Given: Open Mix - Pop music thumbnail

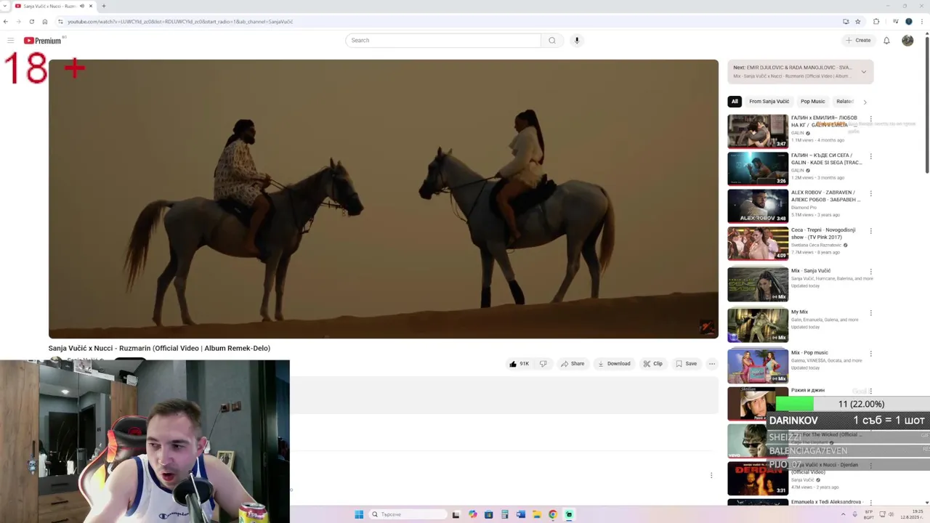Looking at the screenshot, I should (x=758, y=366).
